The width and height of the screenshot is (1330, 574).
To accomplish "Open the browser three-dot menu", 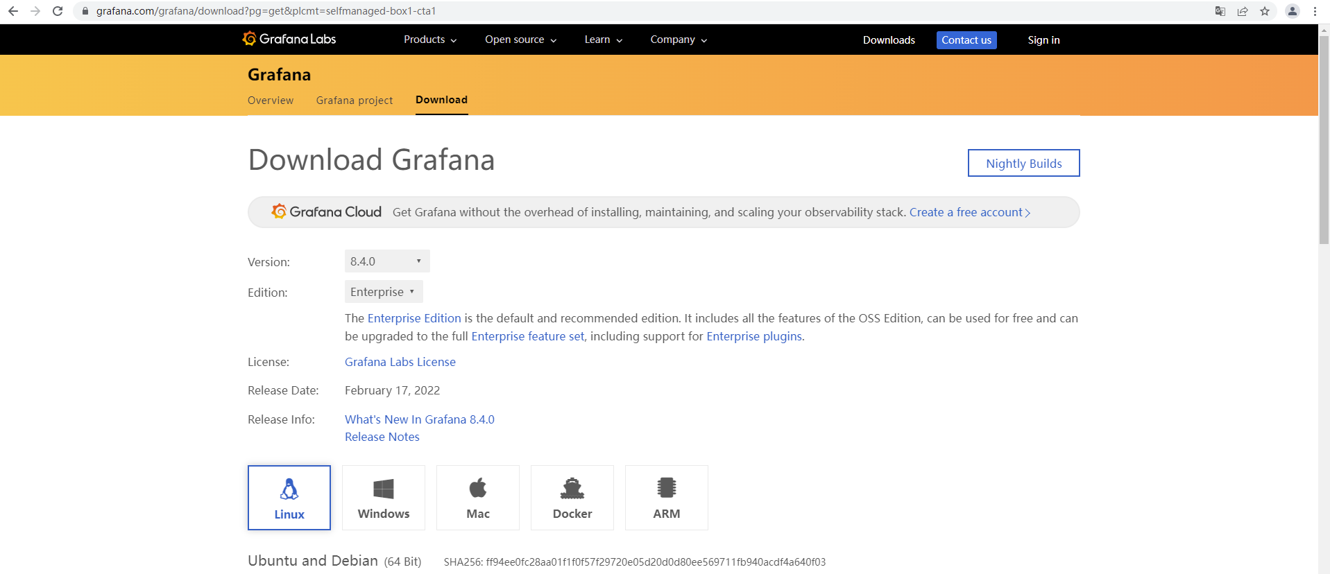I will (x=1315, y=11).
